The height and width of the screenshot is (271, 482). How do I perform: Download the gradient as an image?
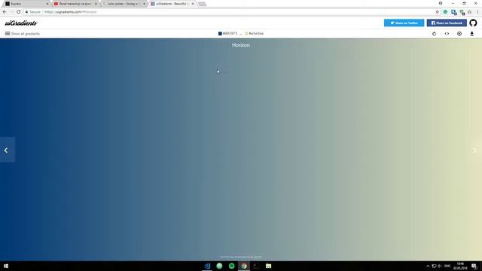472,34
